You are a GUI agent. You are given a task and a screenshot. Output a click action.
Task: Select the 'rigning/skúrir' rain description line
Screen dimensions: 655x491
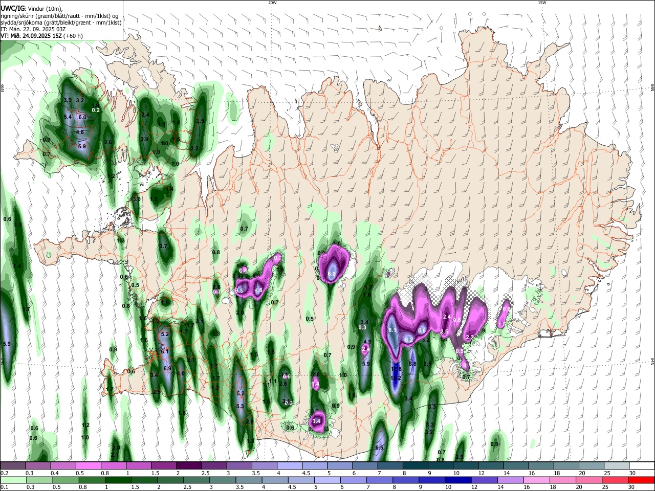[60, 15]
